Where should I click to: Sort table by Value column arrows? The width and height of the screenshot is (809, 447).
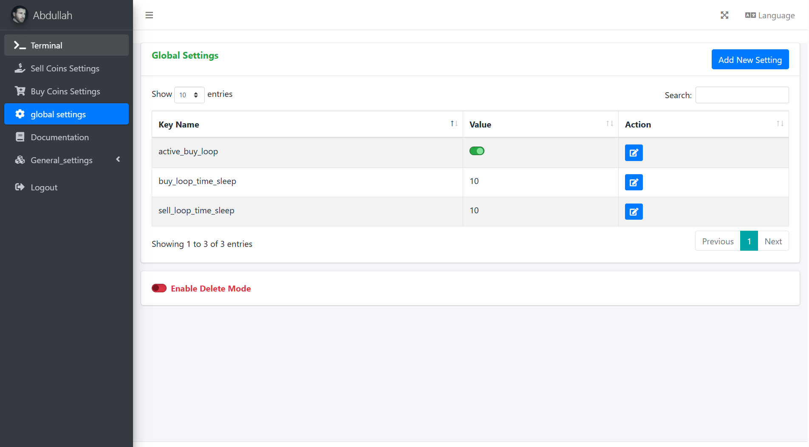click(609, 124)
